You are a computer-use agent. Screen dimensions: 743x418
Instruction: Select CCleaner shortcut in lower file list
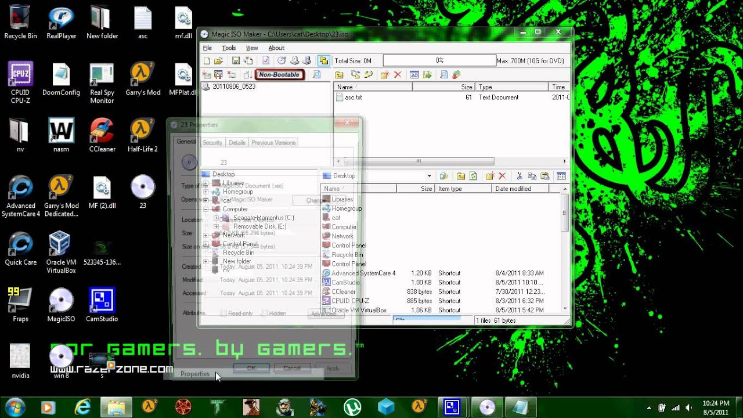click(x=344, y=291)
